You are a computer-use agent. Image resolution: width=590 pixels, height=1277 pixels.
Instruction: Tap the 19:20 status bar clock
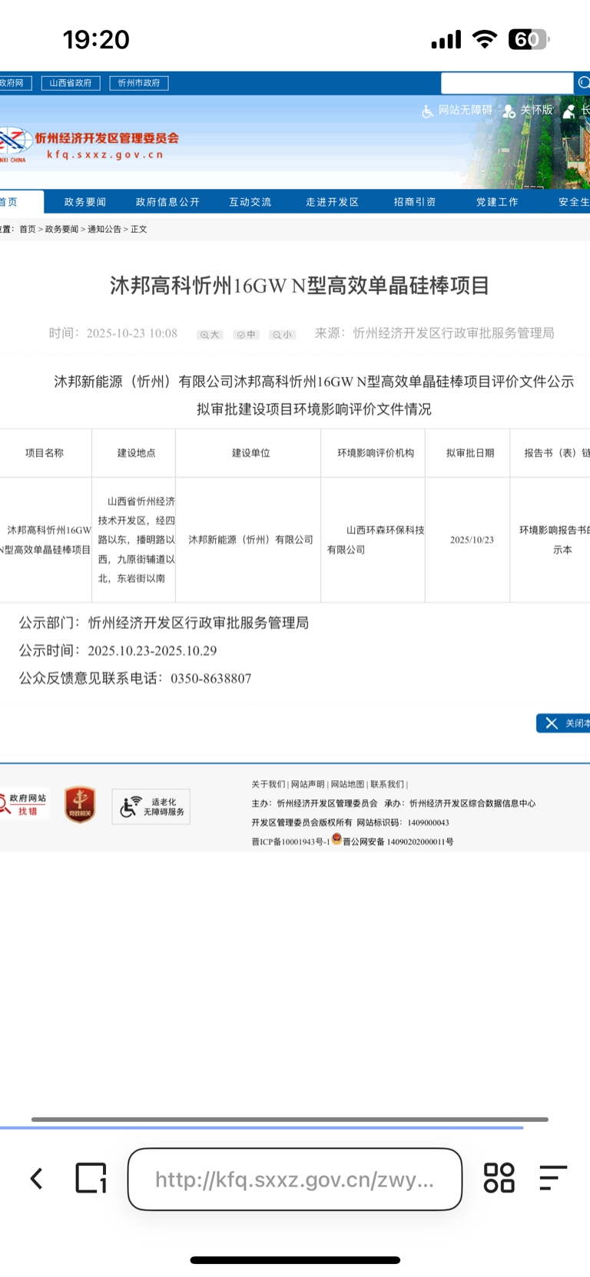point(96,39)
